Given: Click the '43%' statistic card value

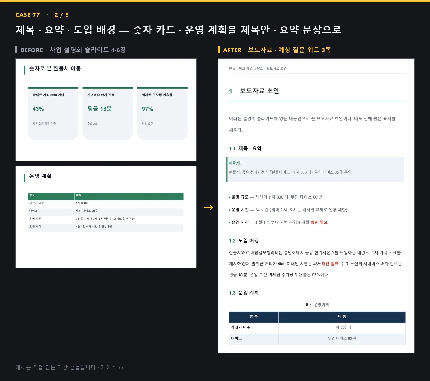Looking at the screenshot, I should click(38, 109).
